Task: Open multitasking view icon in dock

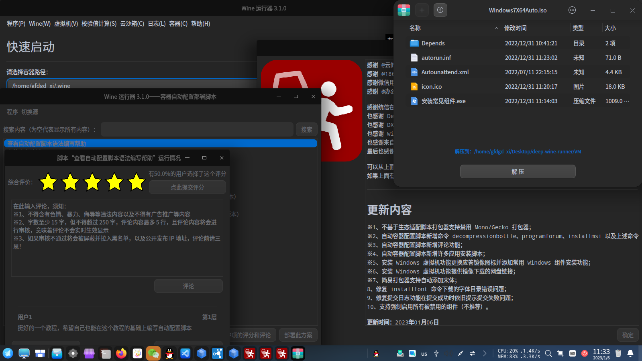Action: pyautogui.click(x=40, y=353)
